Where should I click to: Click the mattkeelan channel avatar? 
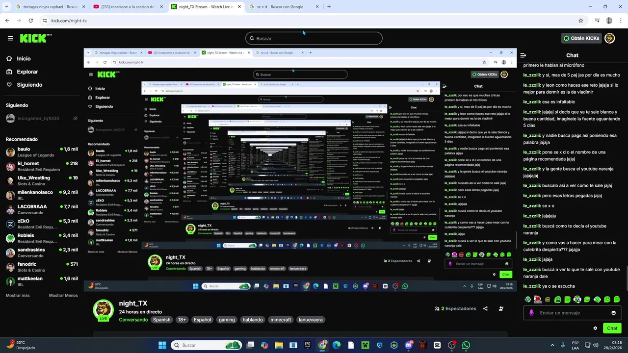coord(10,281)
